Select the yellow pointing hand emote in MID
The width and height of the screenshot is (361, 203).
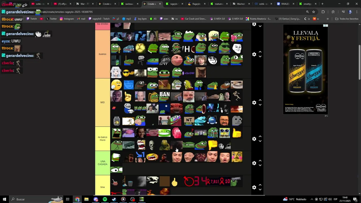pos(128,96)
